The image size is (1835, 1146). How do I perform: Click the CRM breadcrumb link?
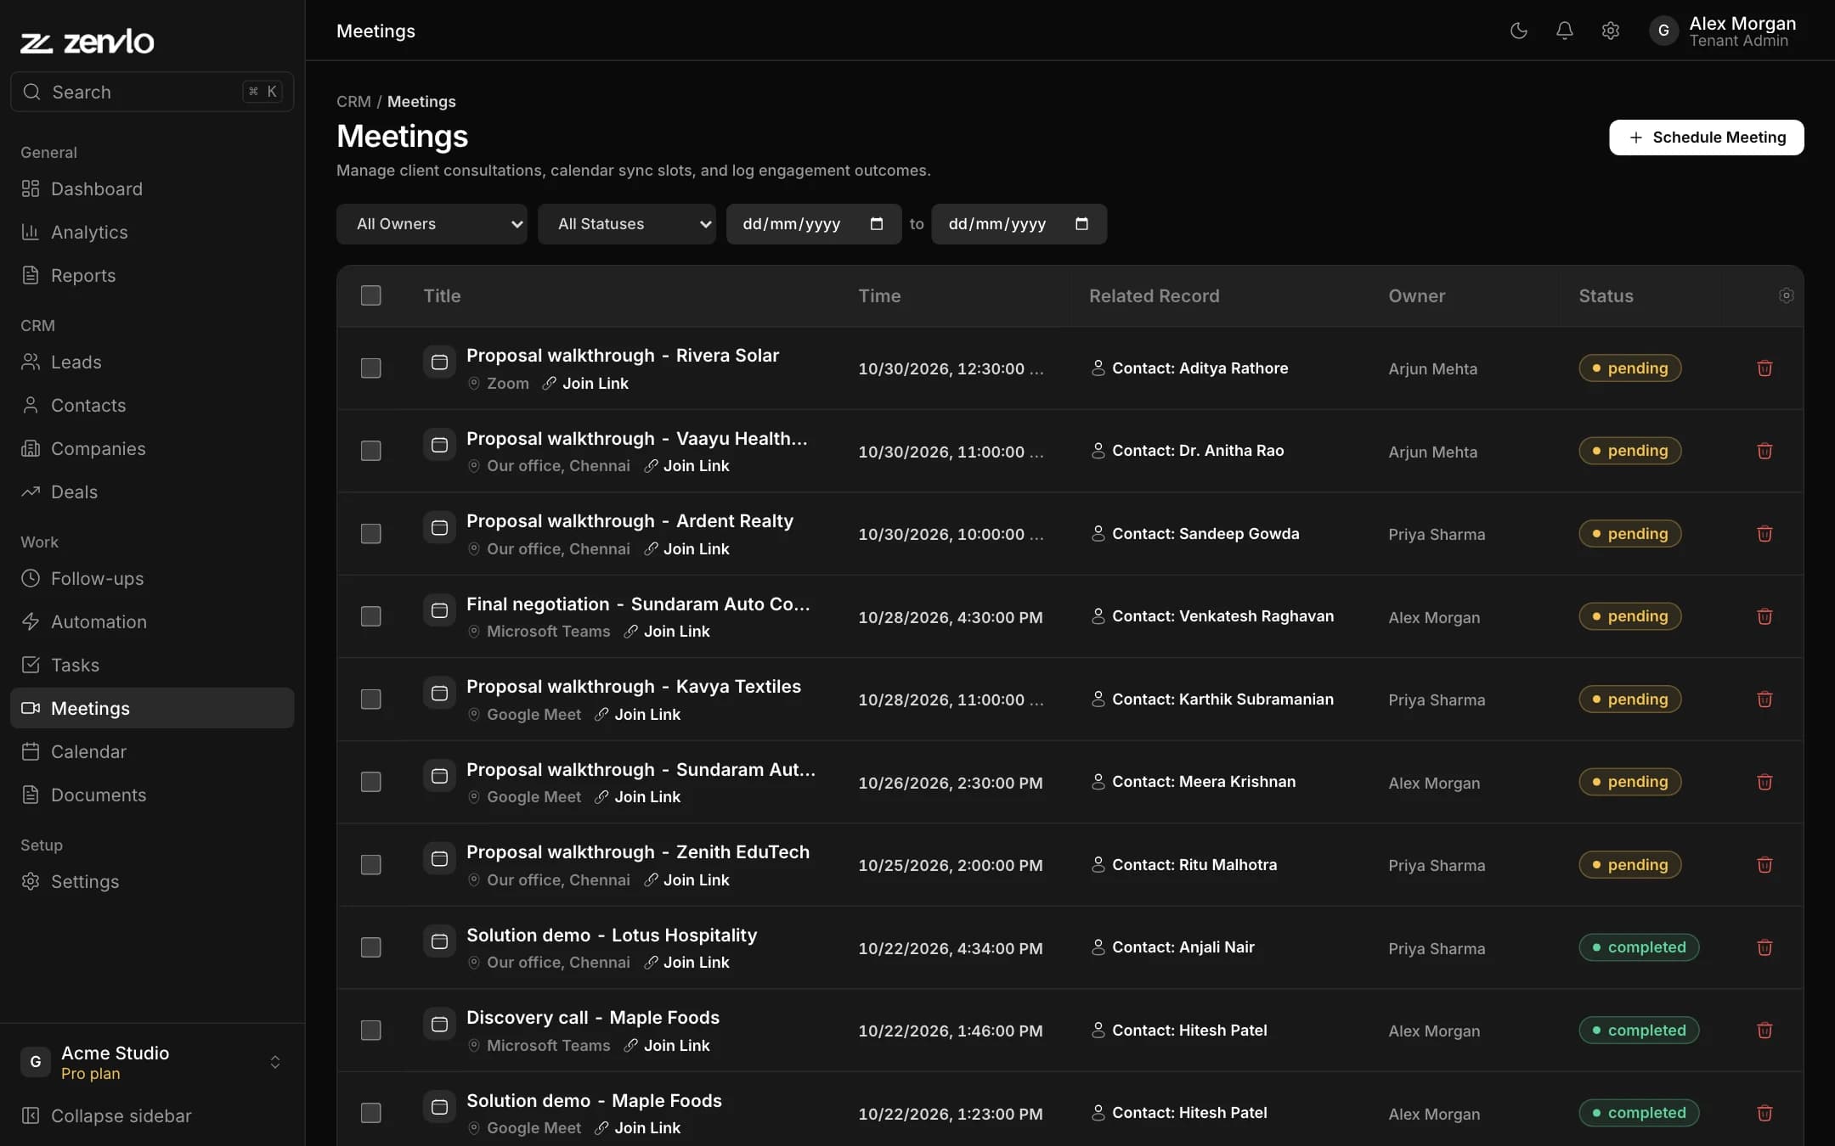pyautogui.click(x=353, y=101)
